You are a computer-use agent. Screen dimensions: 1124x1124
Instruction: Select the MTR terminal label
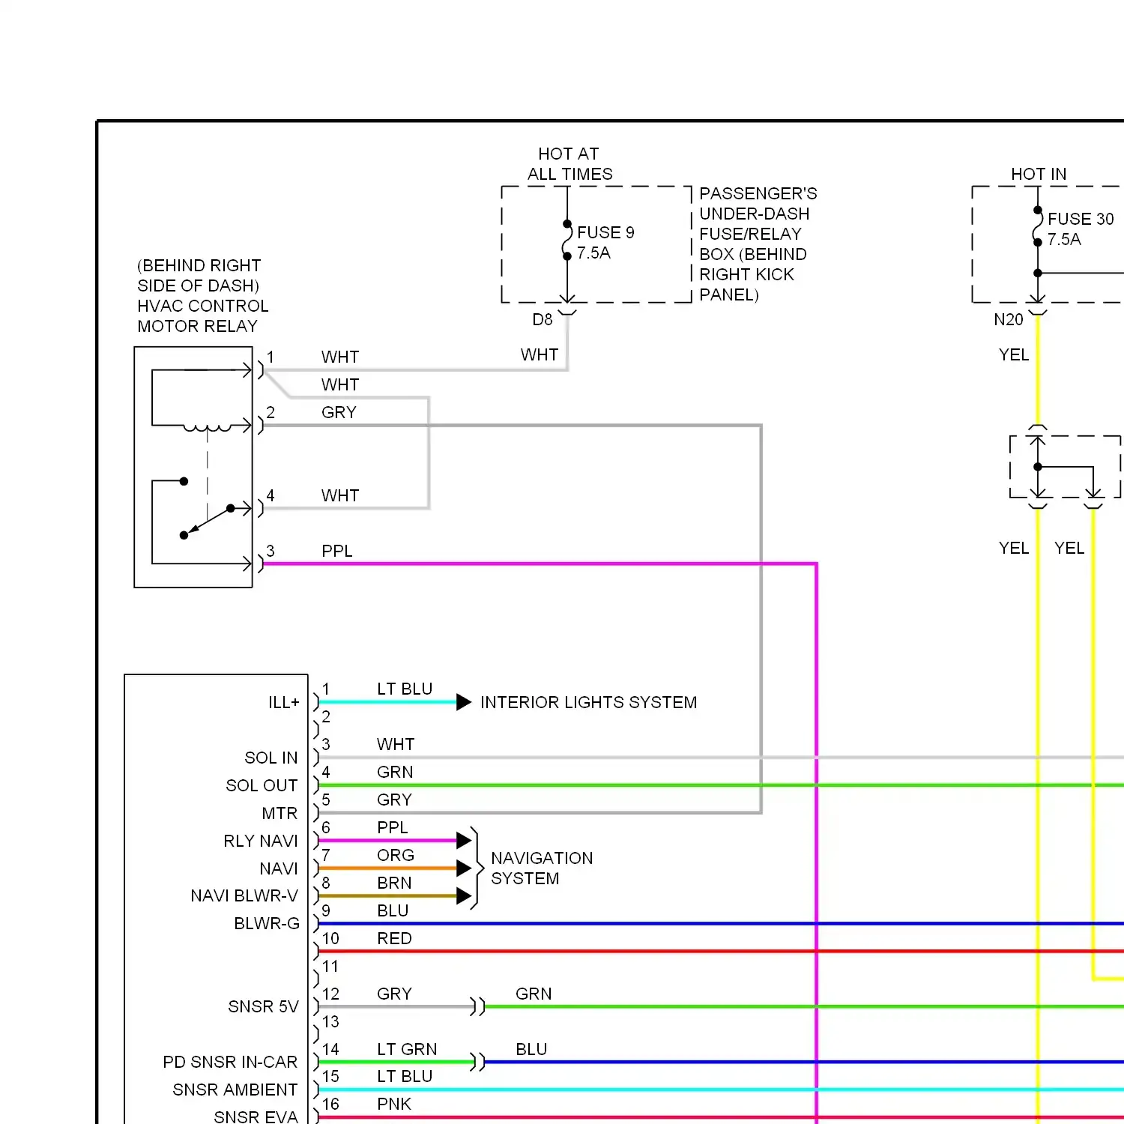coord(280,814)
